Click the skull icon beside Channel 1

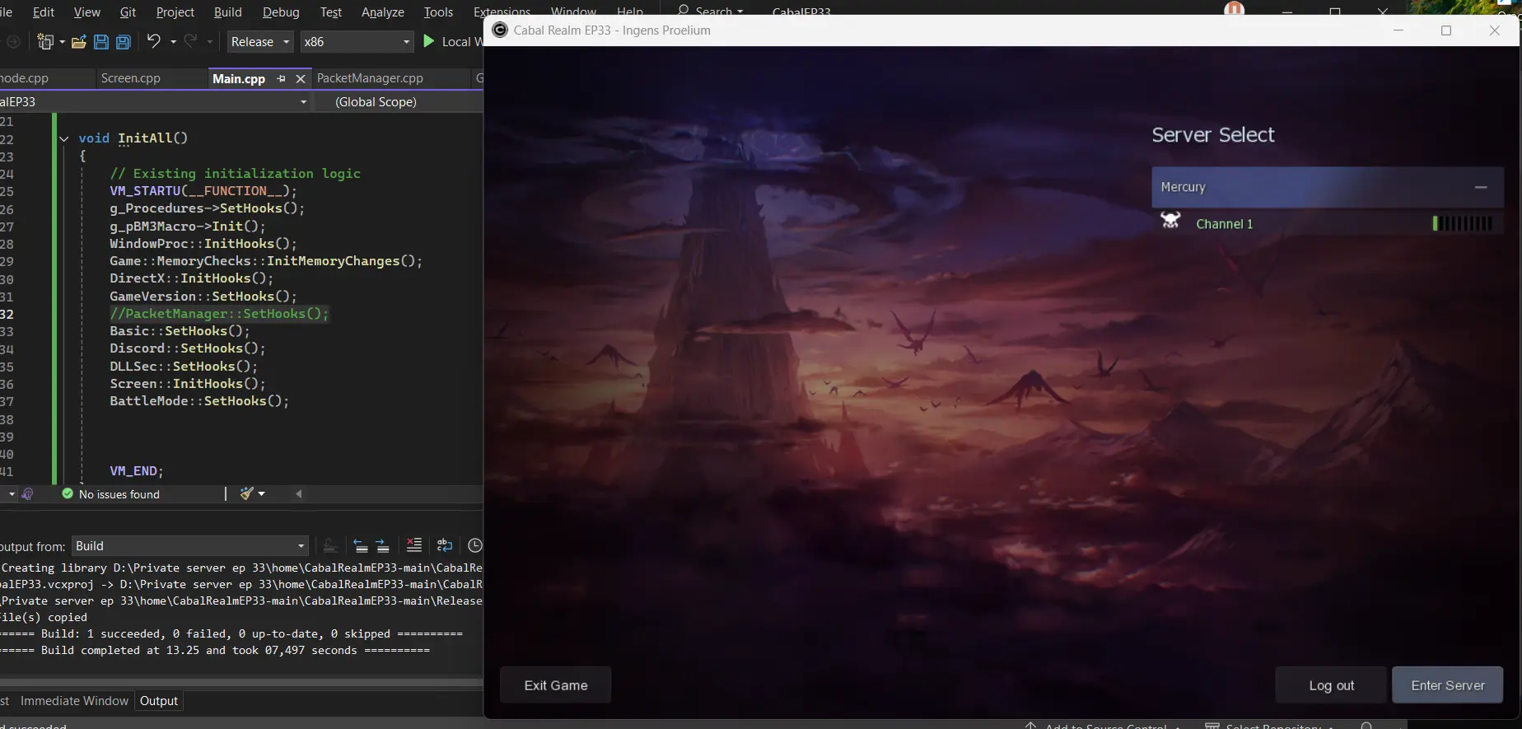click(x=1170, y=221)
